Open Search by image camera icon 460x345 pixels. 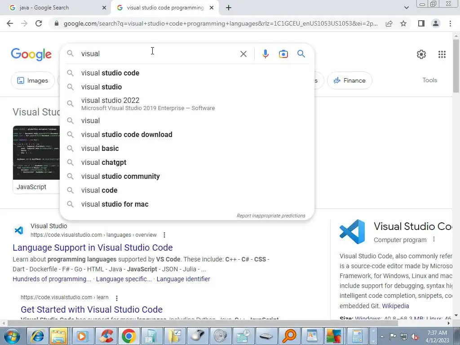(283, 54)
